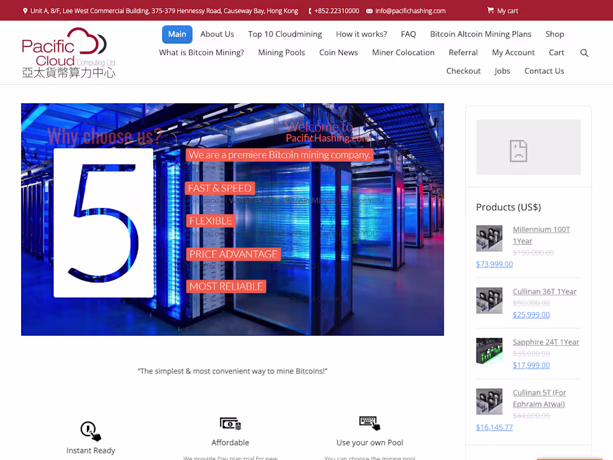Click the Cullinan 5T product thumbnail

pyautogui.click(x=489, y=401)
